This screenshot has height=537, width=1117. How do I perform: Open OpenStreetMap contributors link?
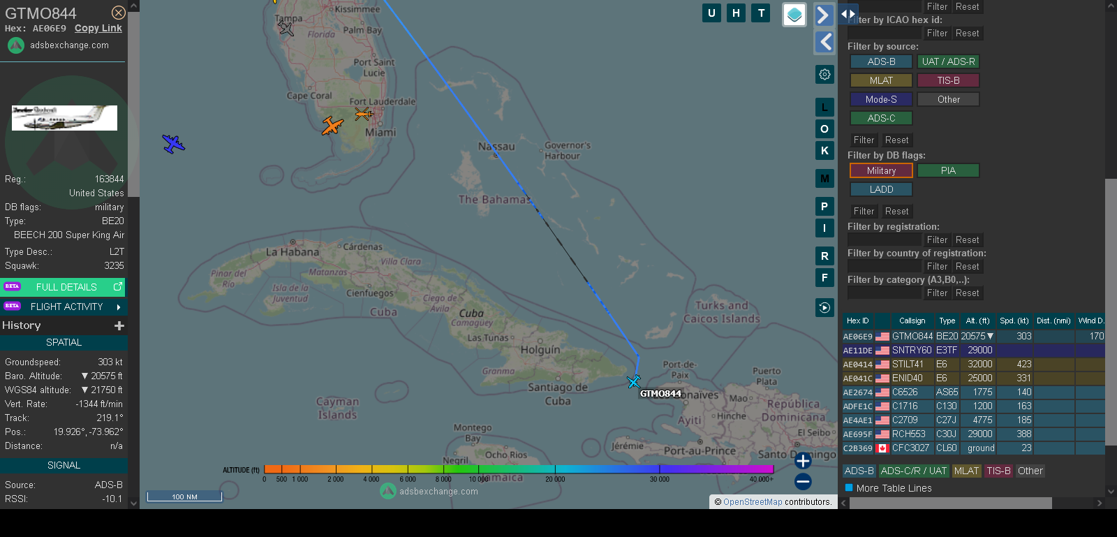pyautogui.click(x=753, y=502)
